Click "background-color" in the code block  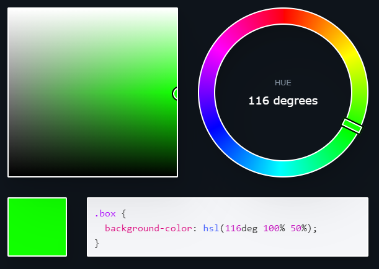(148, 228)
